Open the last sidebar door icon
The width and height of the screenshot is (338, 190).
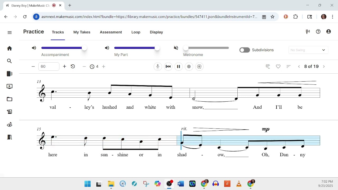click(x=10, y=137)
